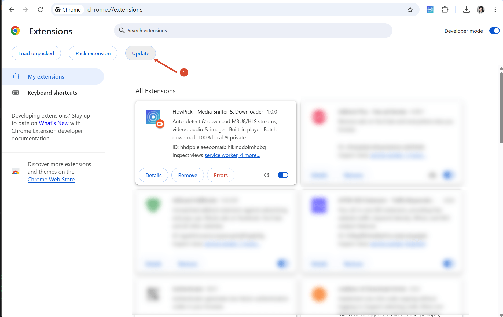Click Pack extension button
Image resolution: width=503 pixels, height=317 pixels.
pos(93,53)
